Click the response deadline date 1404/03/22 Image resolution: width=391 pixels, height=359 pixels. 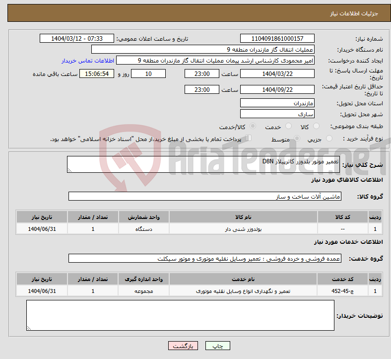[277, 73]
